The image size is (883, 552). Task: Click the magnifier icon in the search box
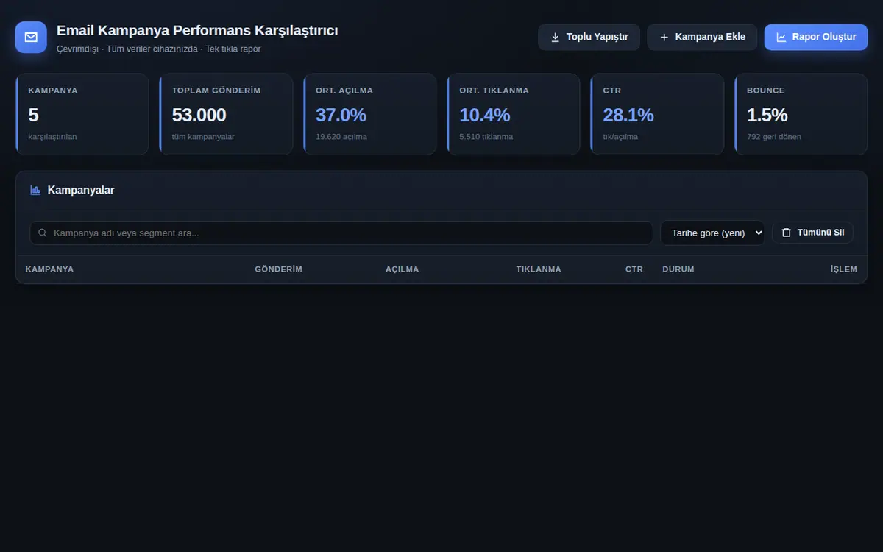[43, 233]
